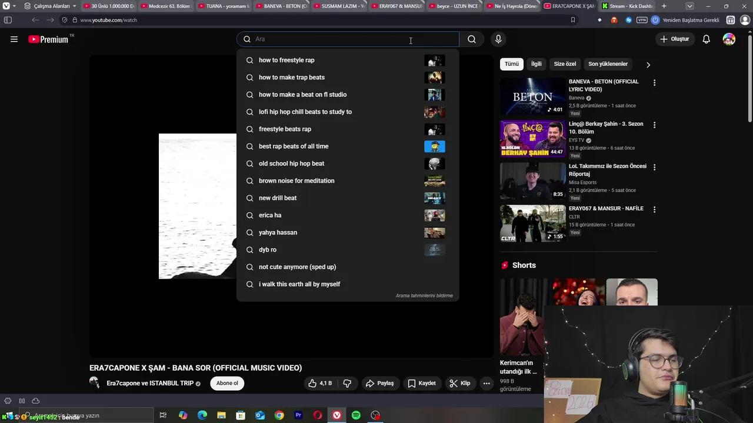Viewport: 753px width, 423px height.
Task: Select suggestion 'freestyle beats rap'
Action: [x=348, y=129]
